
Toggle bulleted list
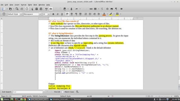(x=90, y=14)
